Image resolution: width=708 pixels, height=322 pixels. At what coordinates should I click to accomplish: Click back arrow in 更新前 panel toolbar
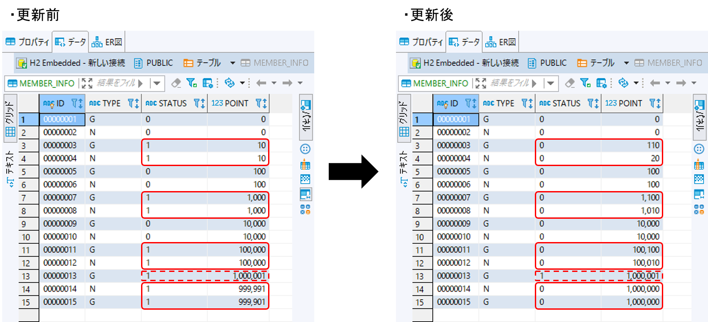[261, 83]
